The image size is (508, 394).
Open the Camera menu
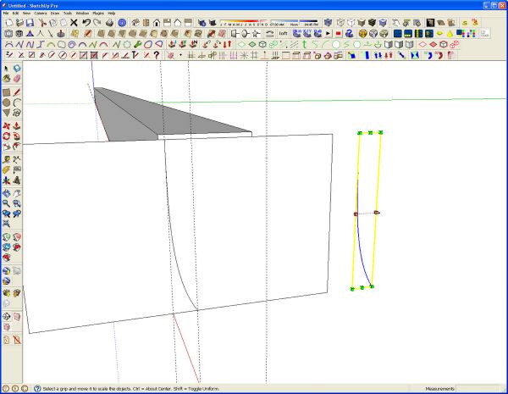click(41, 14)
